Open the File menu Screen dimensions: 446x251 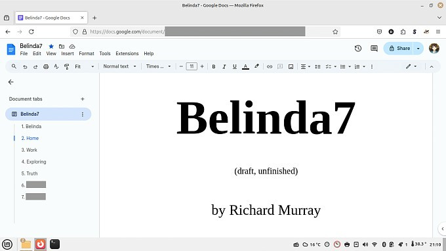(x=24, y=54)
